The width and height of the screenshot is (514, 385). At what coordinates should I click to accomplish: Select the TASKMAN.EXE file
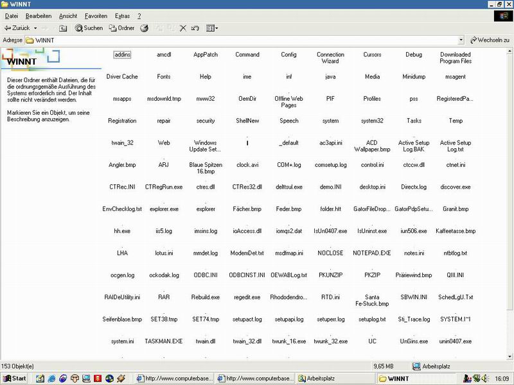pos(164,341)
